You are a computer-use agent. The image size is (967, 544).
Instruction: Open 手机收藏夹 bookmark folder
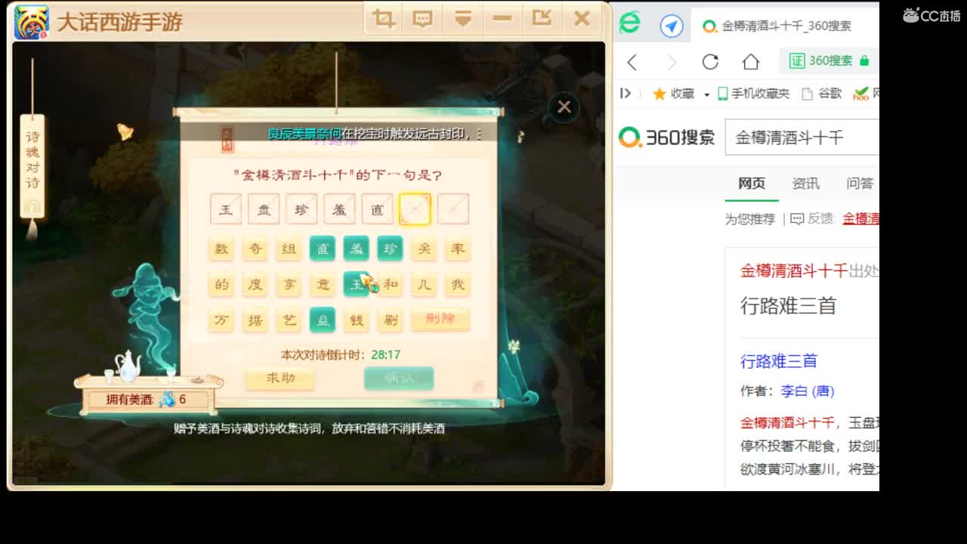(754, 94)
